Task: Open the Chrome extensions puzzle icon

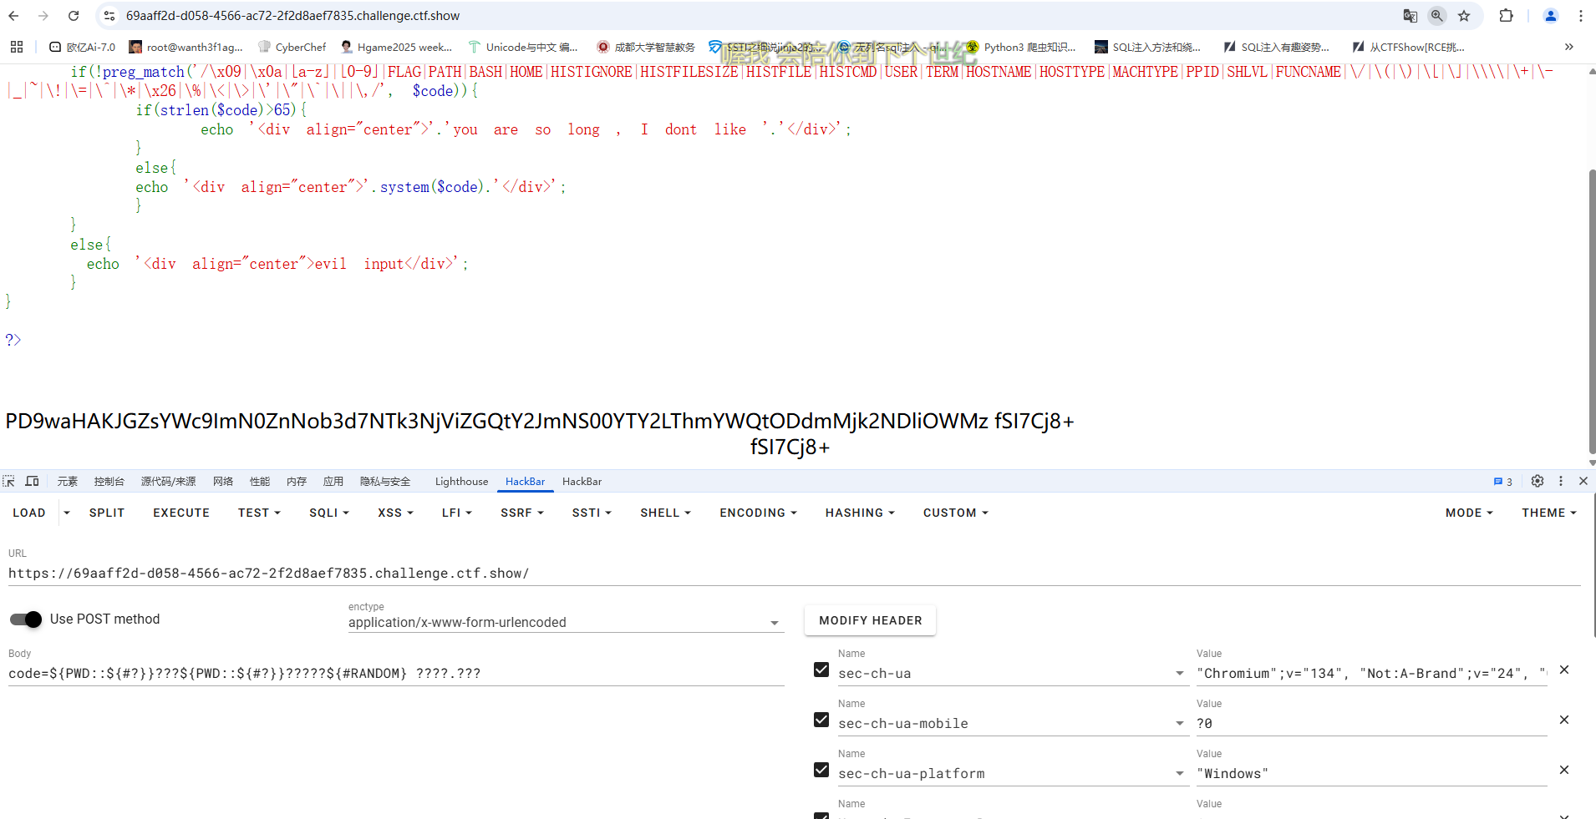Action: [1506, 16]
